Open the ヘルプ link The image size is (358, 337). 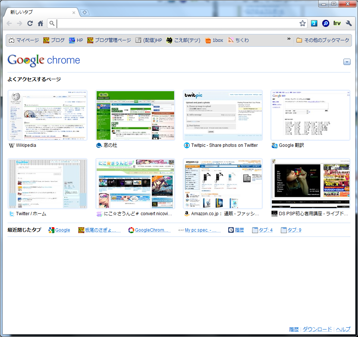tap(343, 330)
